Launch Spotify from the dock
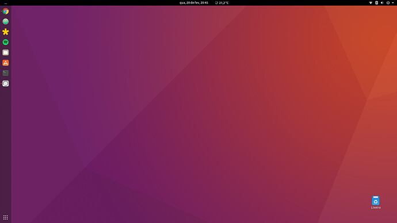 pyautogui.click(x=6, y=42)
